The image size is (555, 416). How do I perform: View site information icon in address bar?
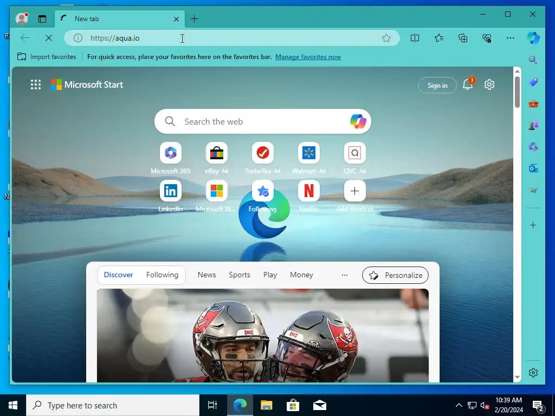[x=78, y=38]
